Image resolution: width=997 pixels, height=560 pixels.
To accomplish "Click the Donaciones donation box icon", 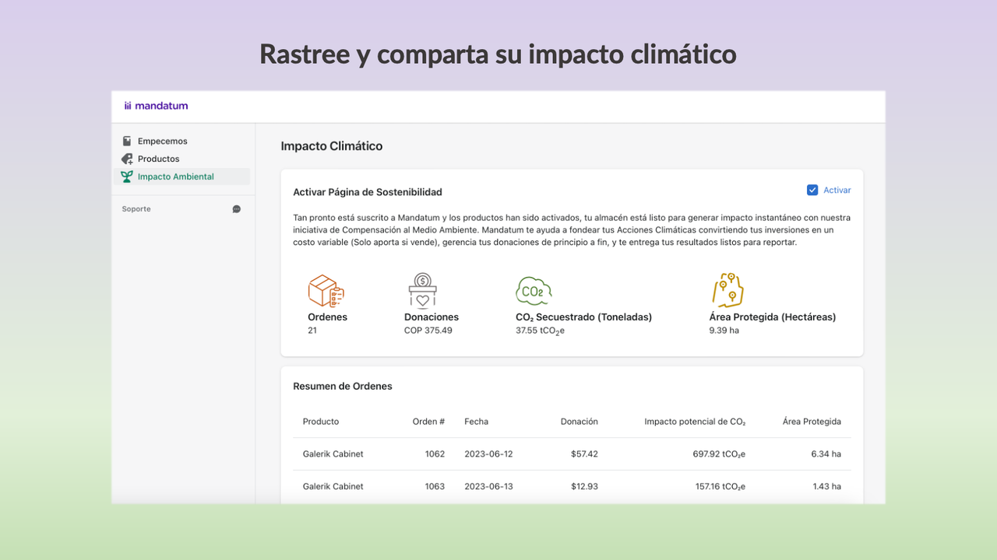I will [x=423, y=291].
